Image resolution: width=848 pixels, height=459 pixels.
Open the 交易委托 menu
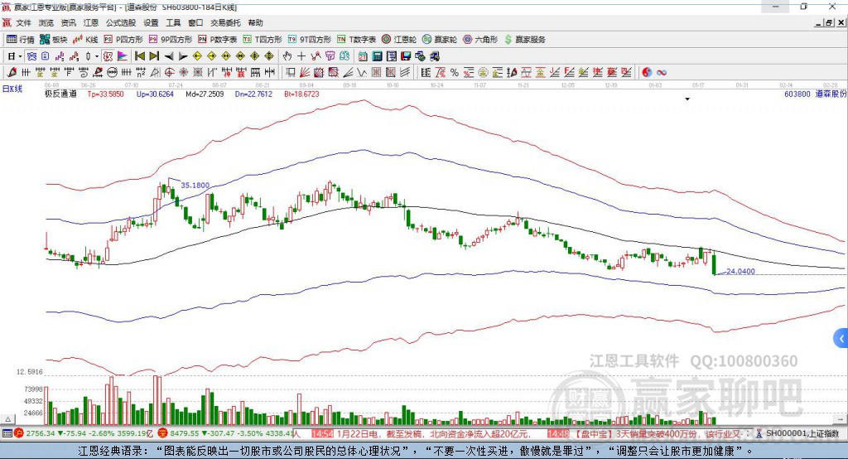[225, 22]
